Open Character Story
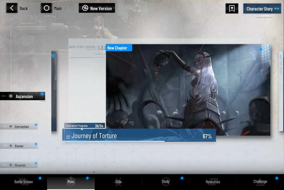This screenshot has height=190, width=284. 262,9
